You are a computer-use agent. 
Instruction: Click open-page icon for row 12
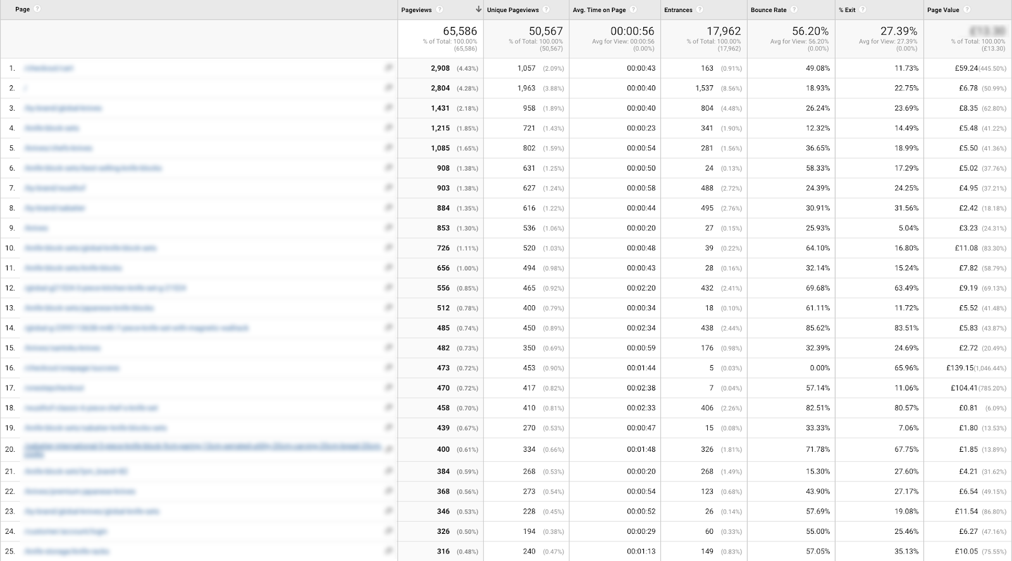click(388, 287)
